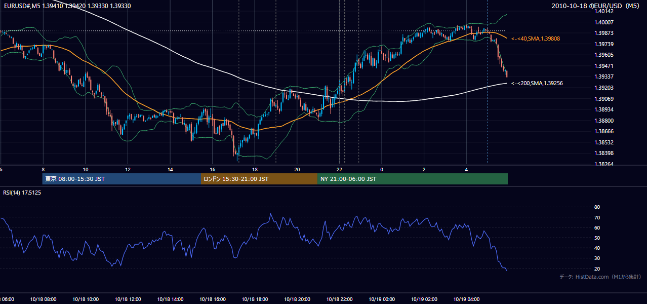Click the 10/18 12:00 time label

pyautogui.click(x=128, y=299)
